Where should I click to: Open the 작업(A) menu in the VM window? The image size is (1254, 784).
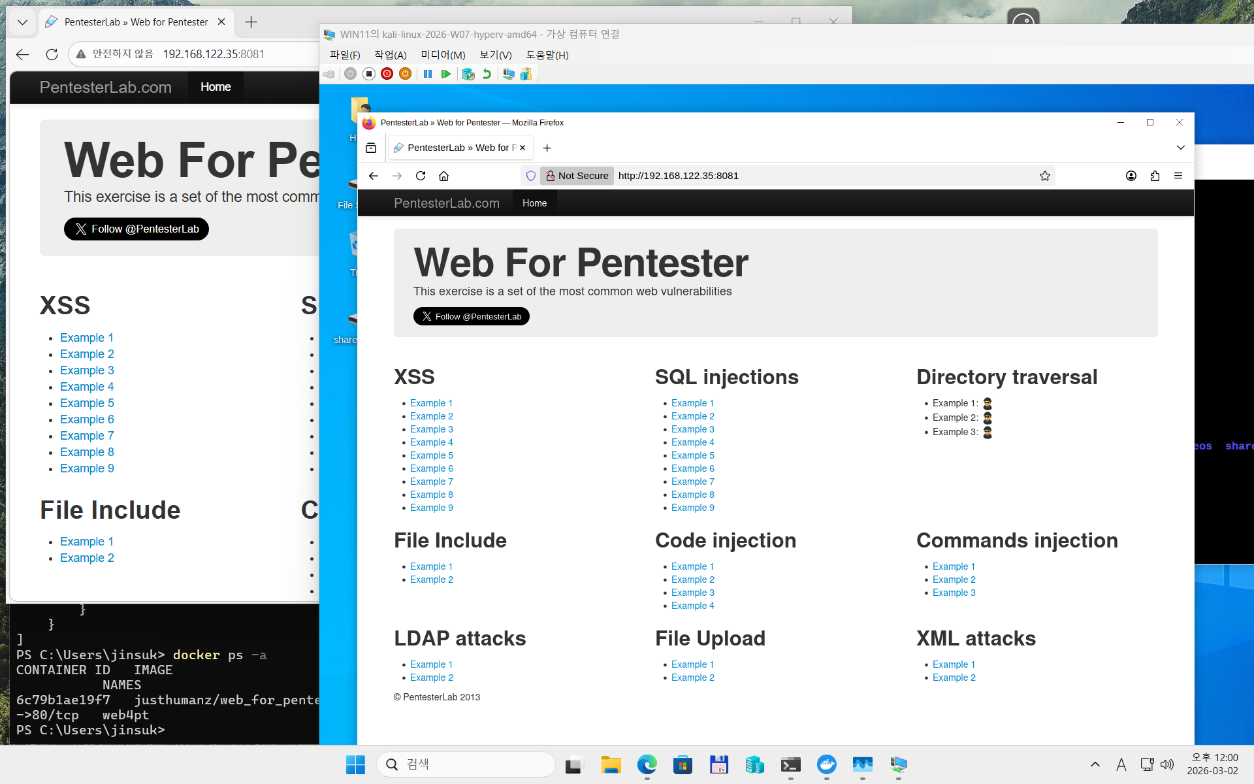(x=391, y=55)
